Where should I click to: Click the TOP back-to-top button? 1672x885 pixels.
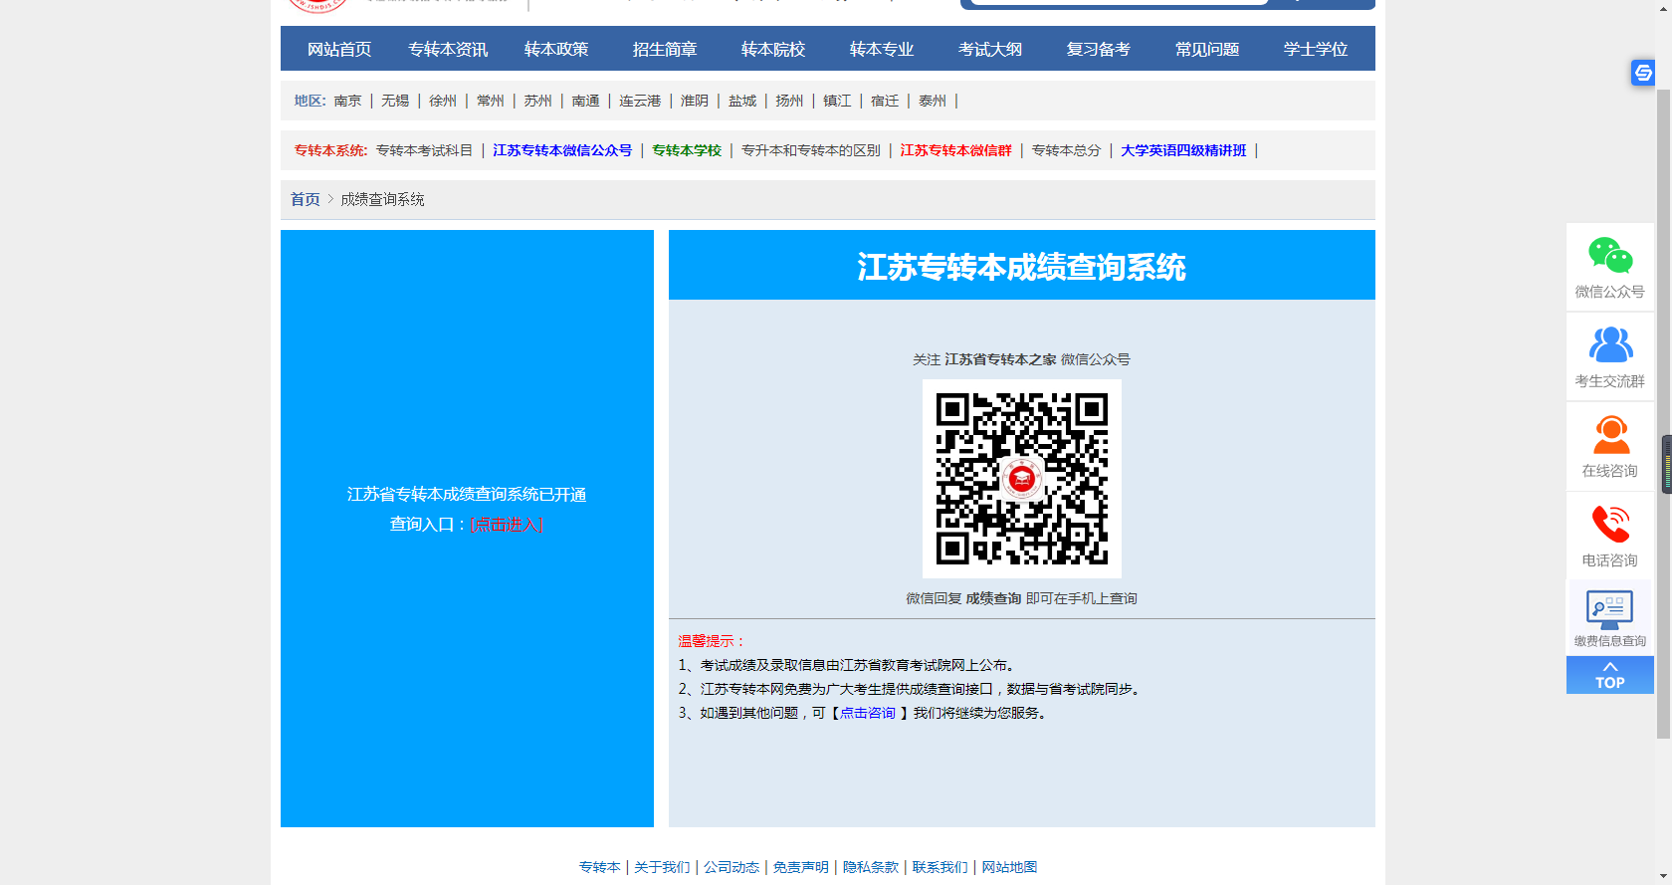(1609, 675)
